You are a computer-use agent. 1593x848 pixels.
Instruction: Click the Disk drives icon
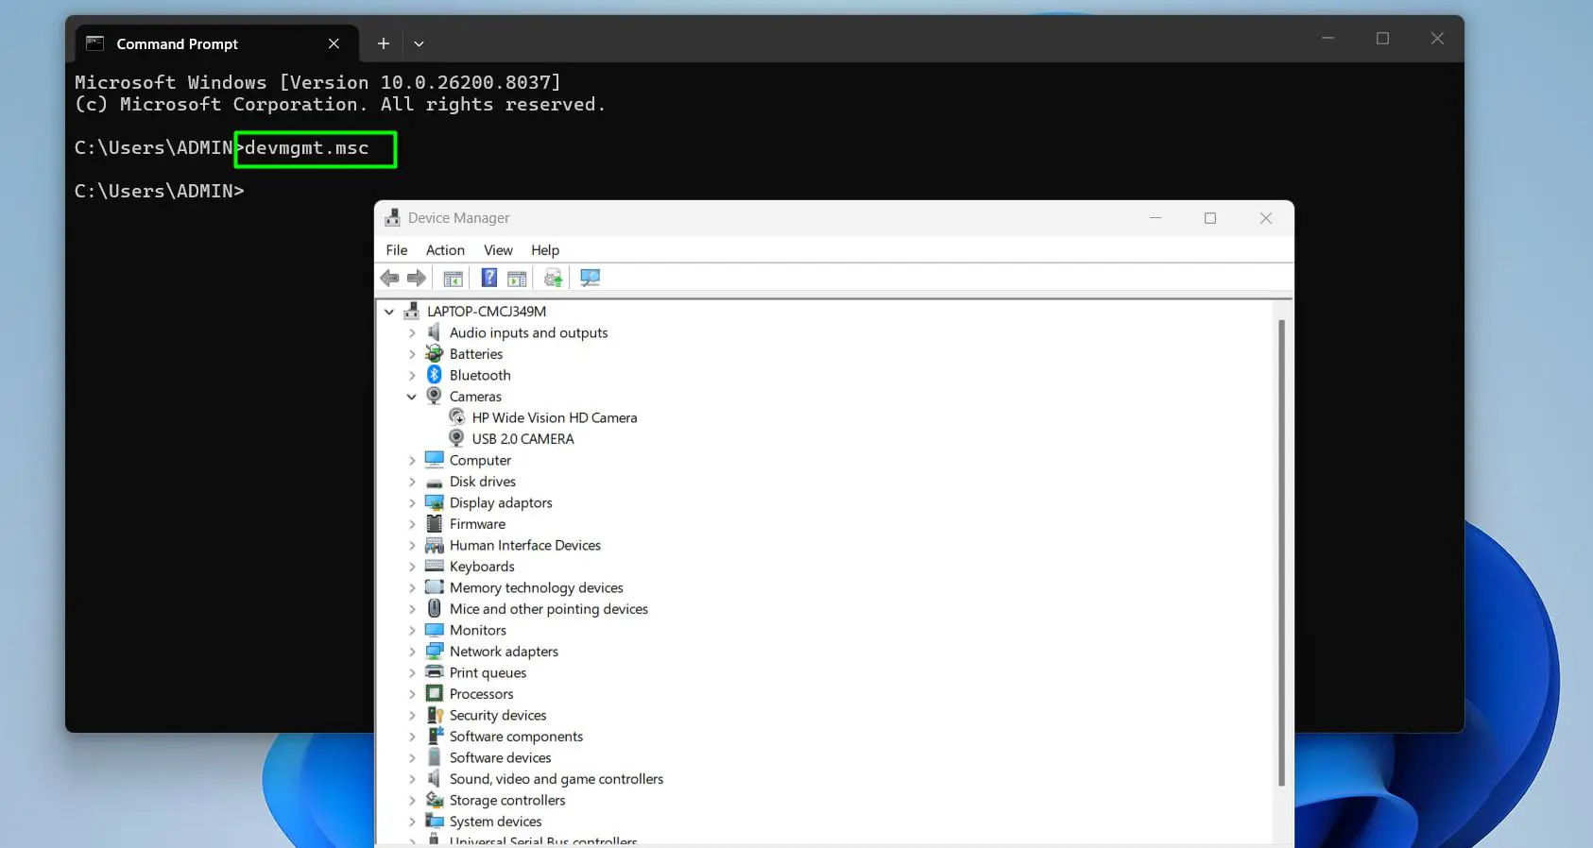[x=434, y=482]
